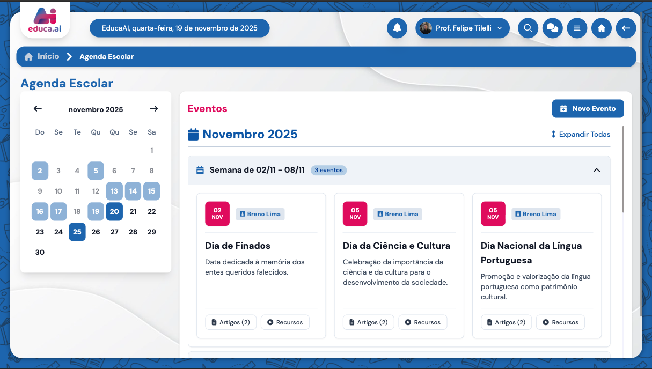Click the Artigos document icon on Dia Nacional da Língua Portuguesa
This screenshot has width=652, height=369.
489,322
